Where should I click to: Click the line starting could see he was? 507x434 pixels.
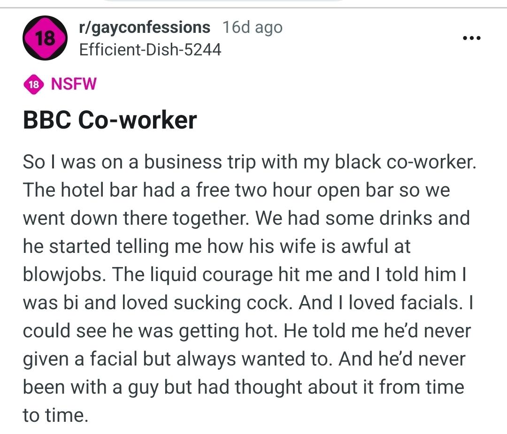[x=246, y=331]
